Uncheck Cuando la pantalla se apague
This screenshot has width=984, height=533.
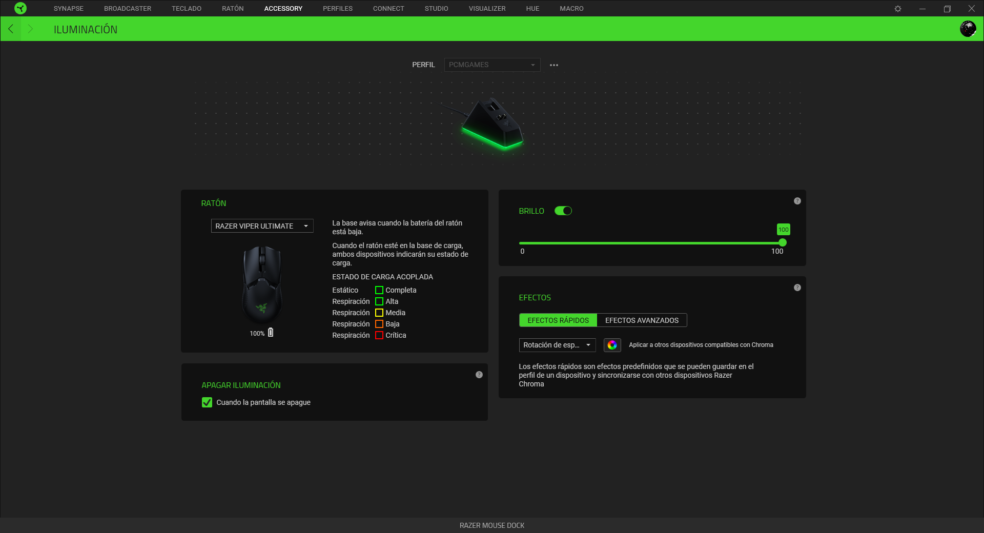tap(207, 402)
